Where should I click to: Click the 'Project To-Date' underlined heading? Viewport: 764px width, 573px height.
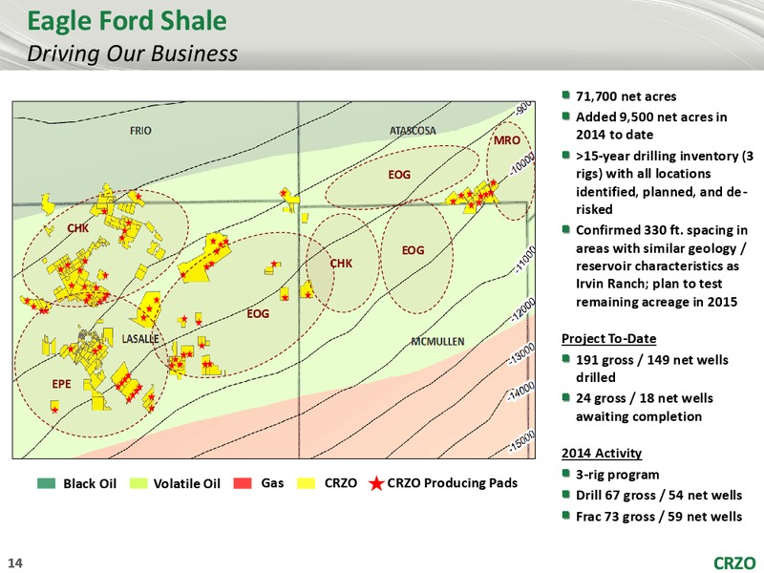608,338
